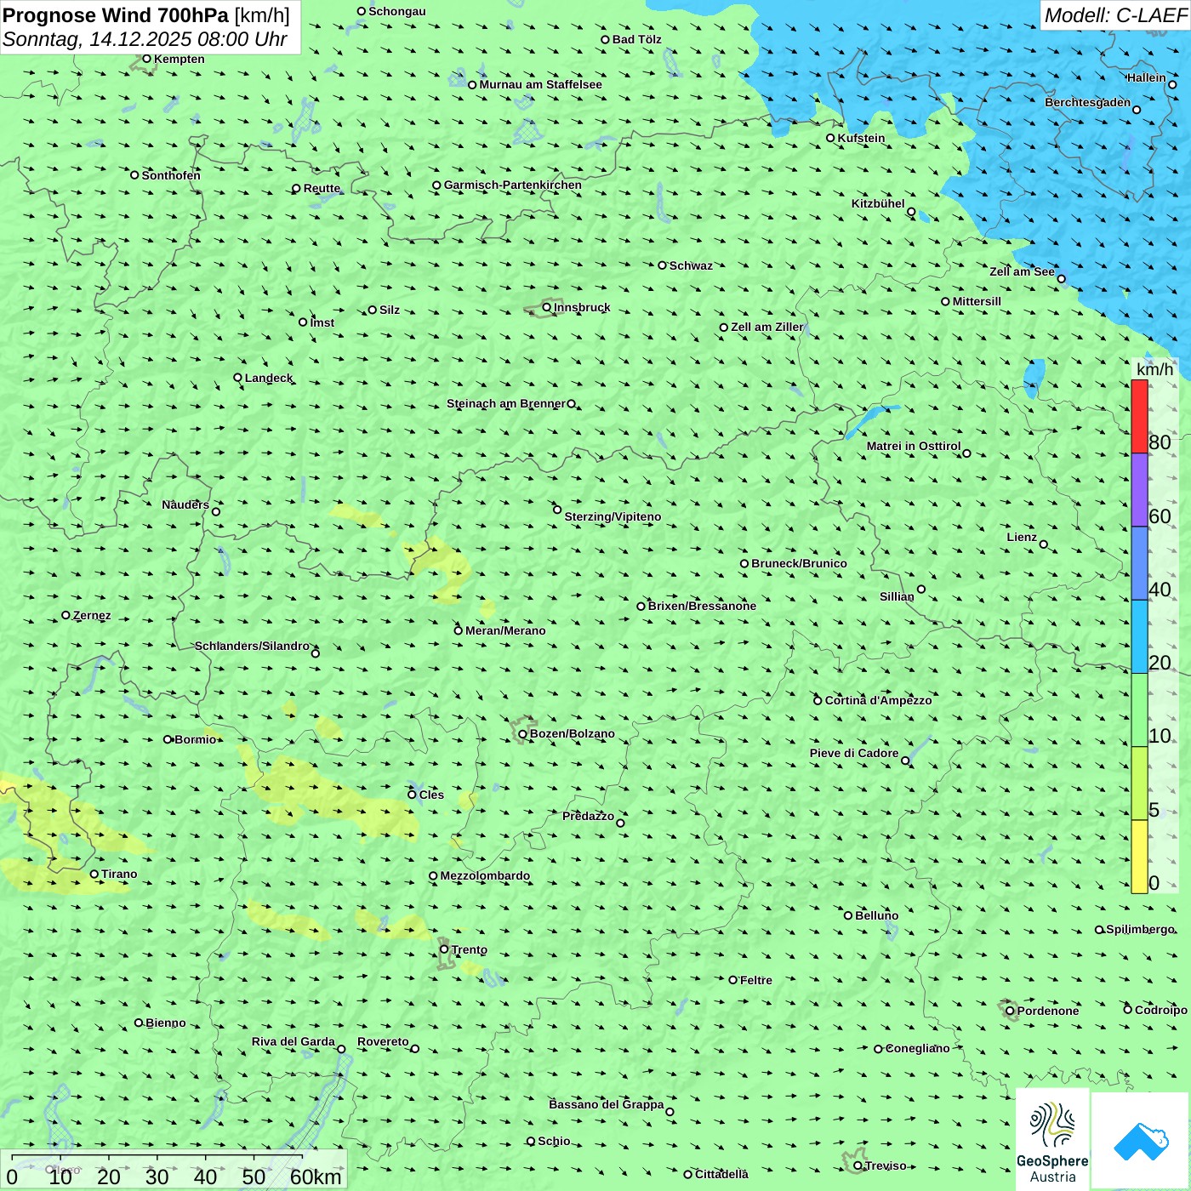Click the light blue 20–40 legend segment
Viewport: 1191px width, 1191px height.
1139,636
